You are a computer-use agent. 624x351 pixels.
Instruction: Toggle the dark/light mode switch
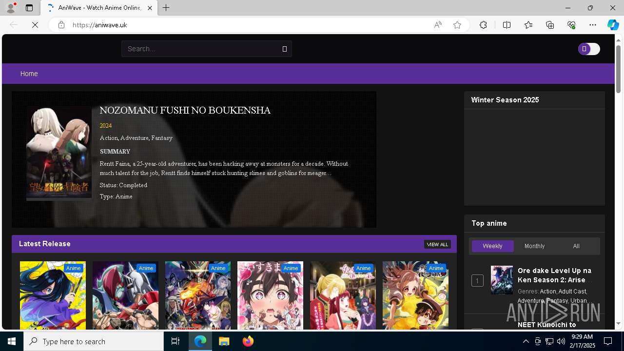point(589,49)
